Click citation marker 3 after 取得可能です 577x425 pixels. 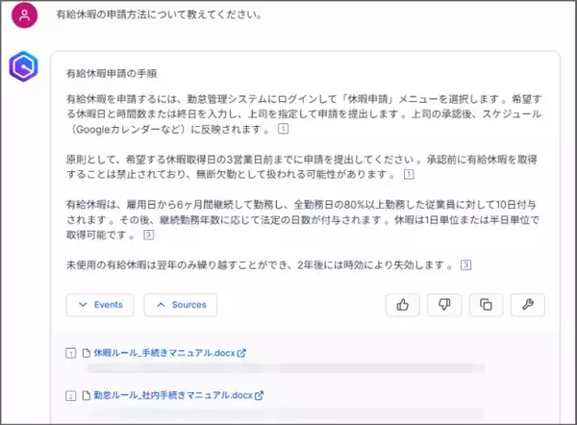(148, 234)
